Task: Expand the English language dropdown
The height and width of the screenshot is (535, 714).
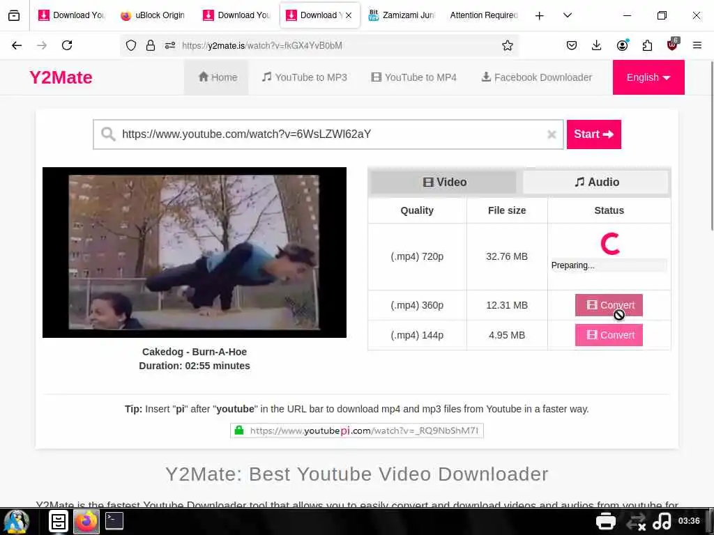Action: tap(648, 77)
